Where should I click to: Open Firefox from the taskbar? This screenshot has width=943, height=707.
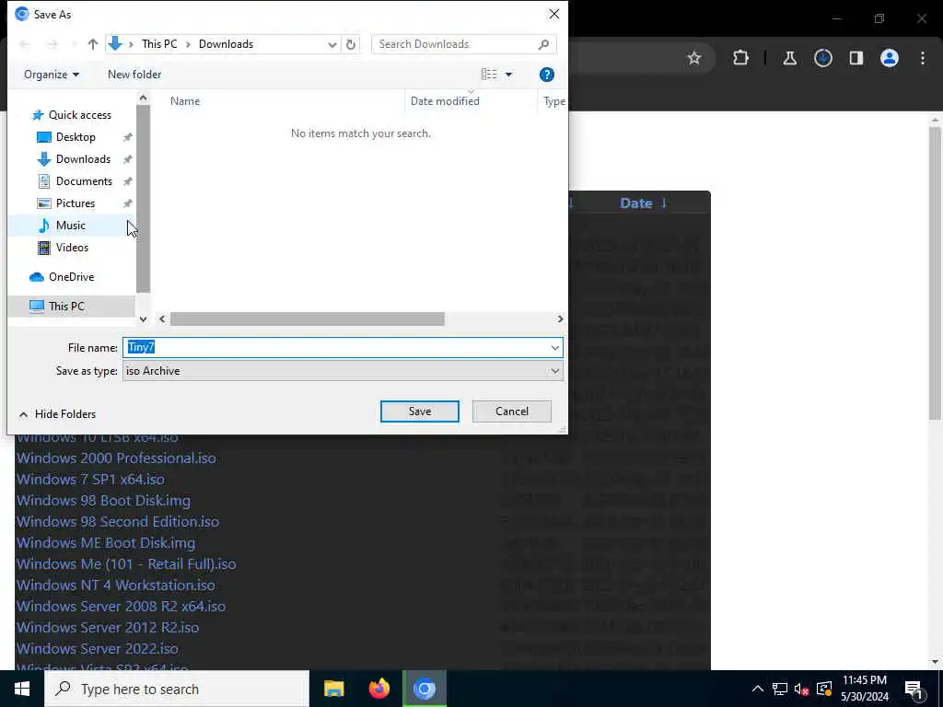(x=378, y=689)
